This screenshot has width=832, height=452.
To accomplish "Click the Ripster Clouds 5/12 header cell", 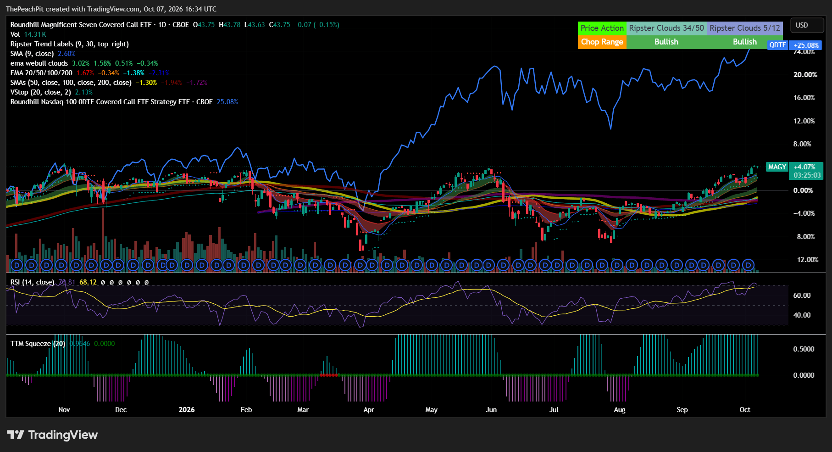I will pyautogui.click(x=745, y=28).
